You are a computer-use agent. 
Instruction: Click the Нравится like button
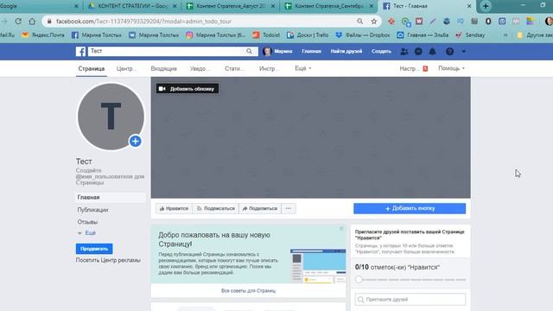click(175, 208)
